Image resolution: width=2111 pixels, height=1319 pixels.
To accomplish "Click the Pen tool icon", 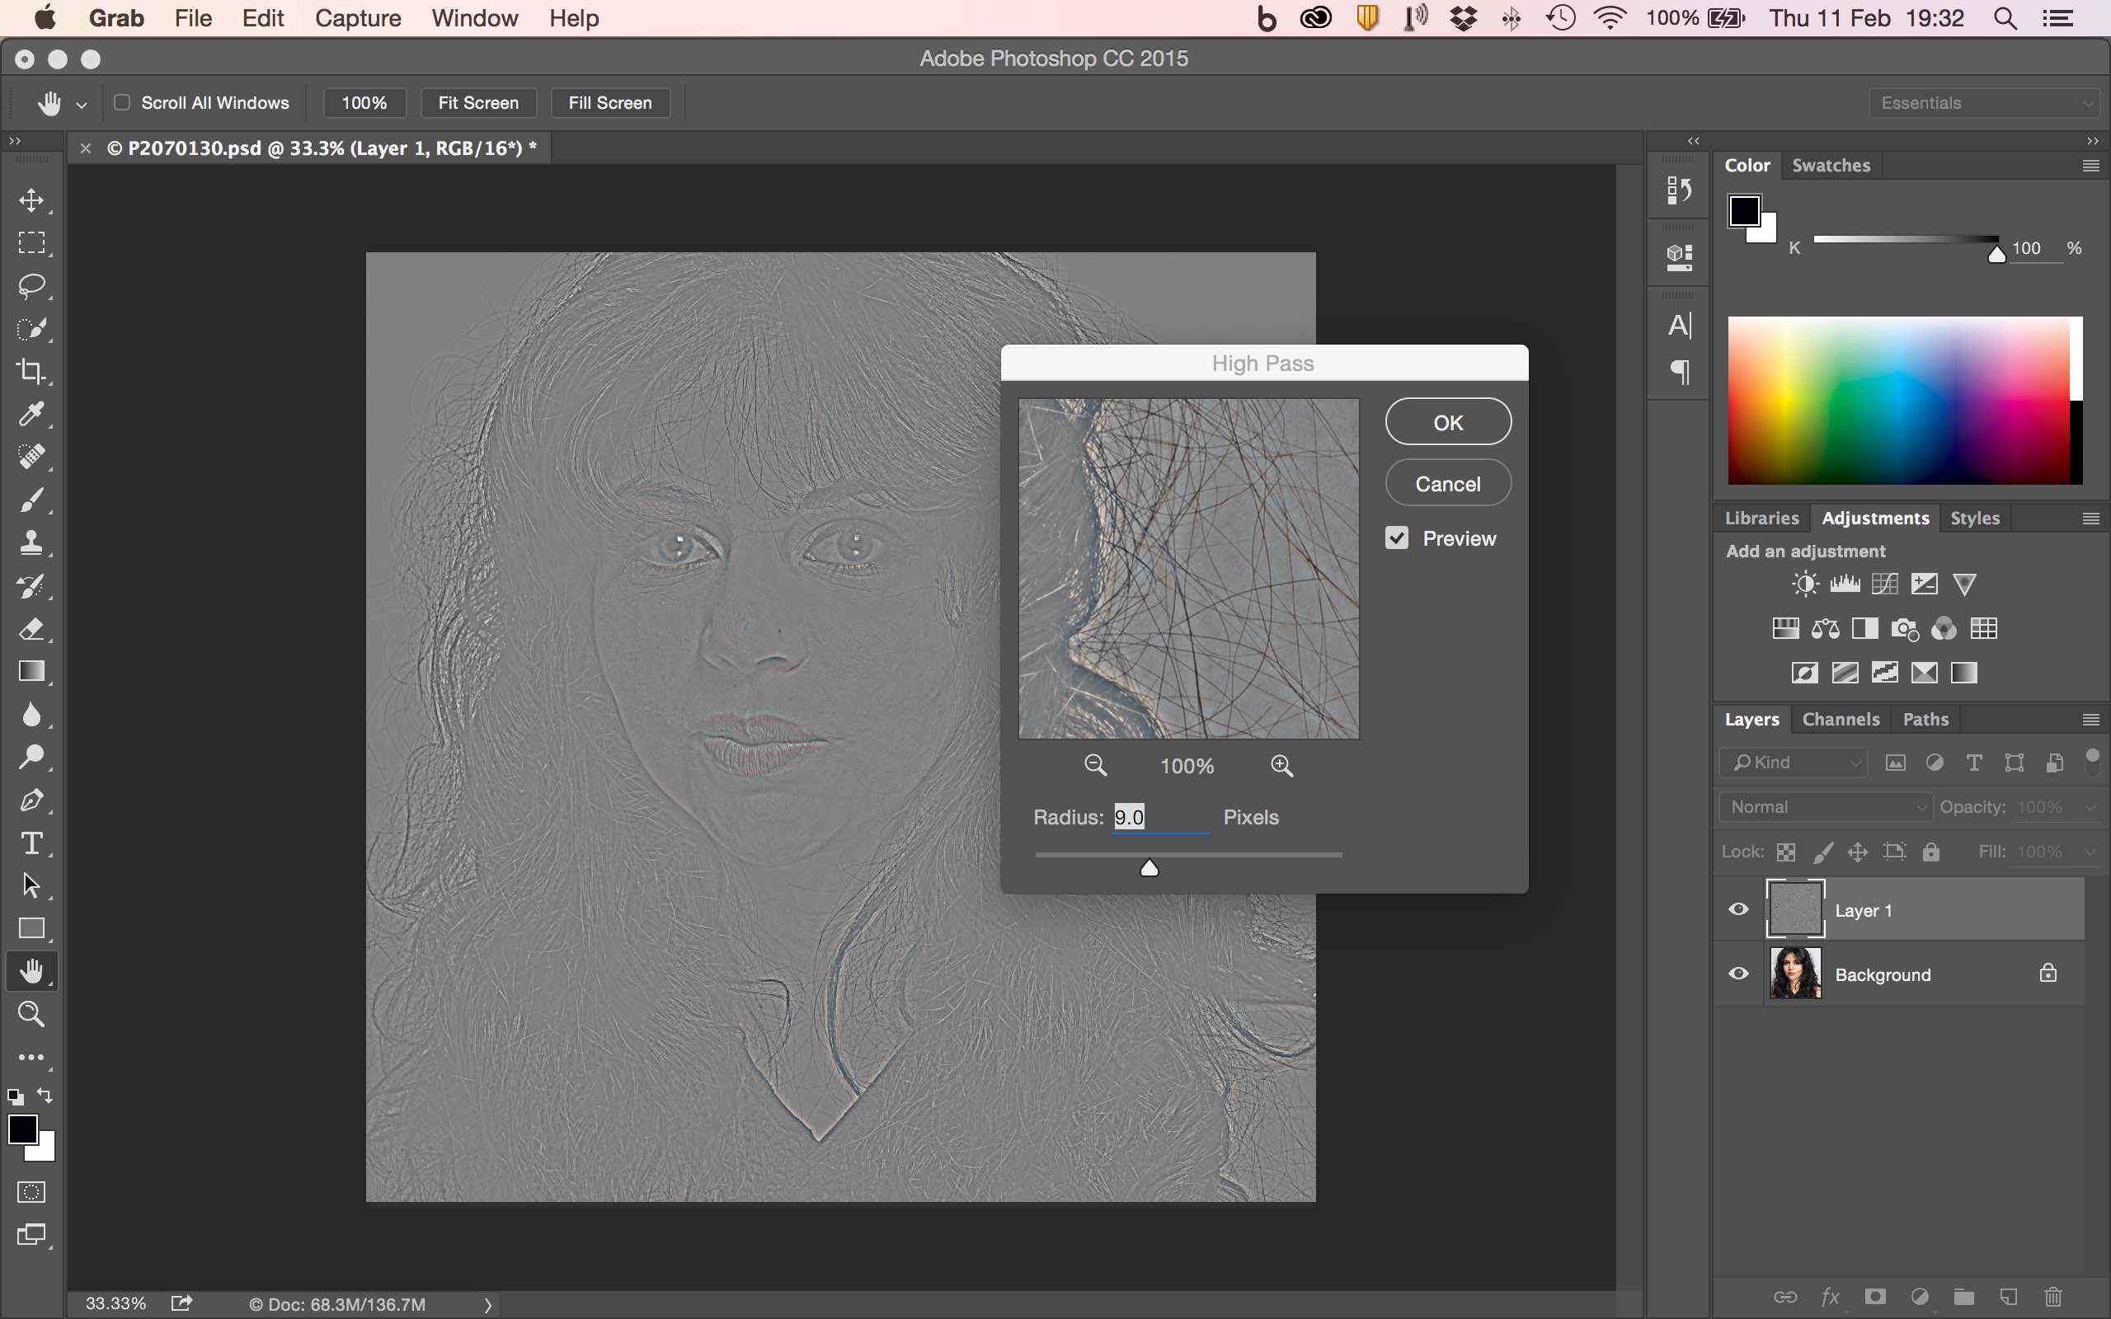I will (31, 800).
